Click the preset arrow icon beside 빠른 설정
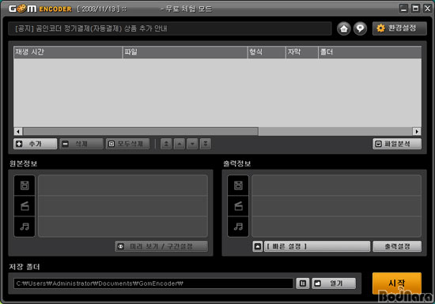This screenshot has height=304, width=435. click(258, 246)
